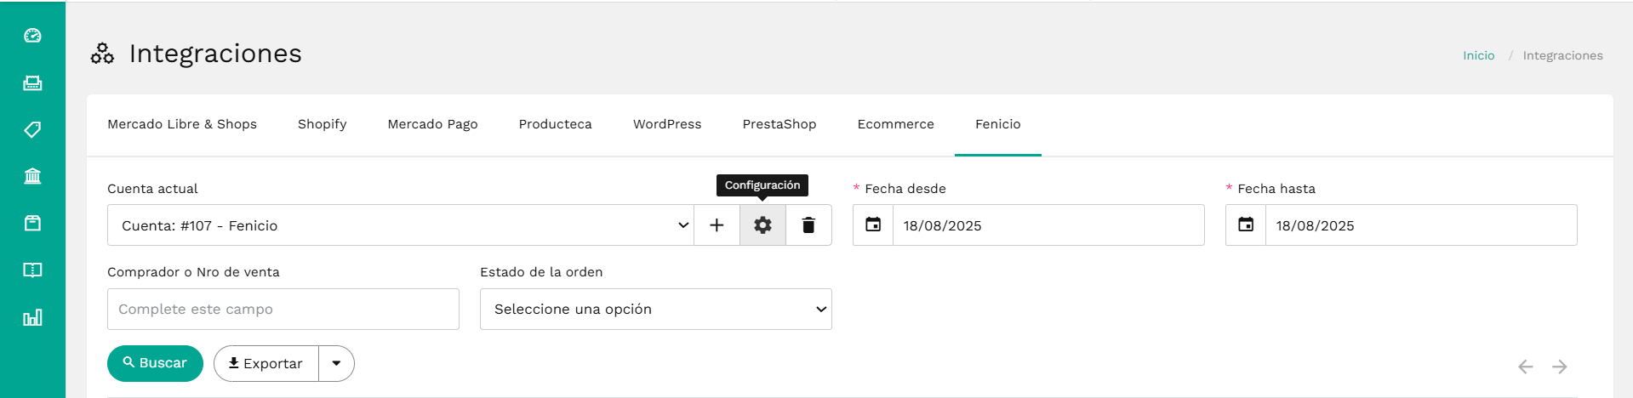Focus the Comprador o Nro de venta field

[x=283, y=310]
